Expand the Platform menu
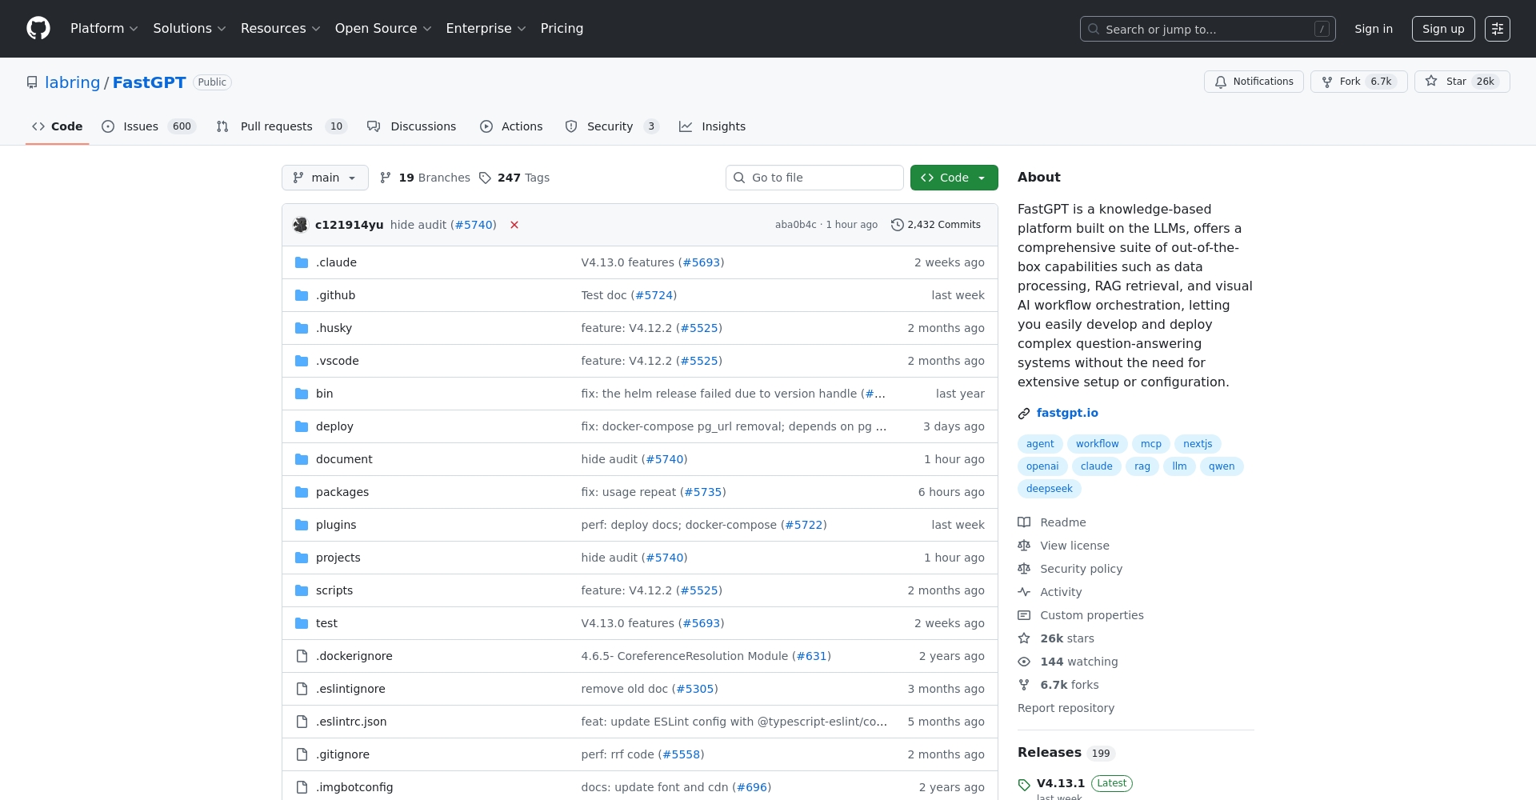Image resolution: width=1536 pixels, height=800 pixels. (104, 29)
